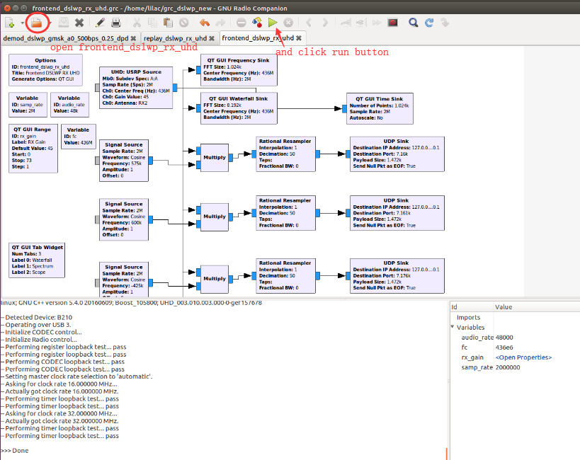
Task: Select UDP Sink block with port 7.161k
Action: click(x=397, y=213)
